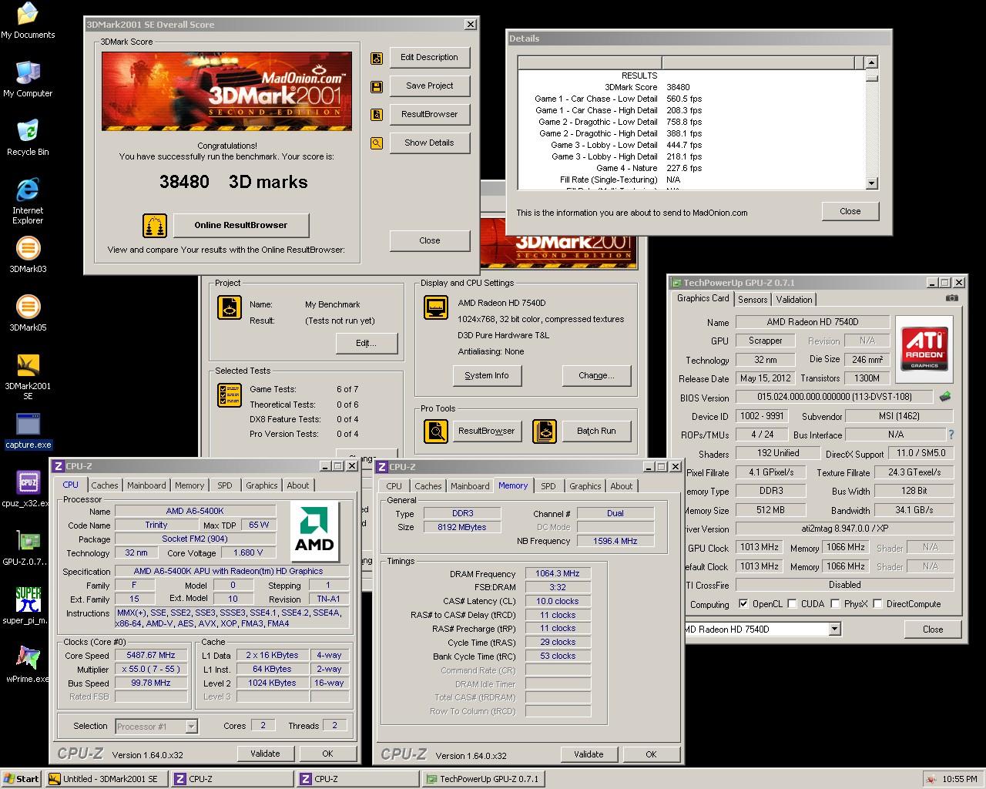The width and height of the screenshot is (986, 789).
Task: Click icon beside Edit Description button
Action: pyautogui.click(x=377, y=58)
